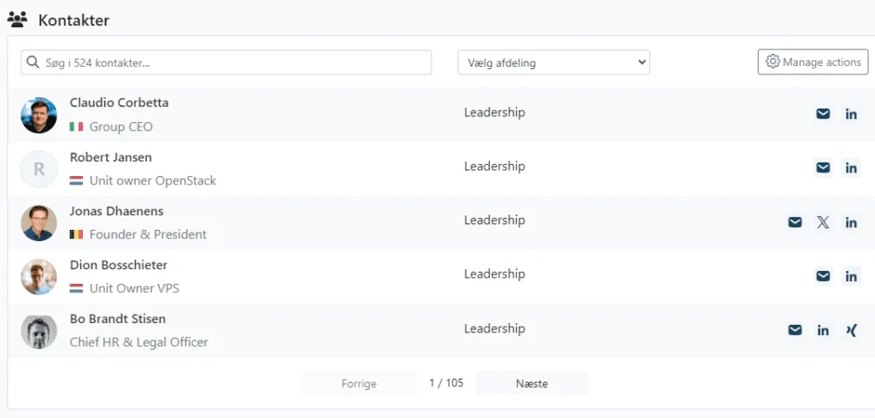Open Jonas Dhaenens' profile photo
This screenshot has height=418, width=875.
coord(39,222)
